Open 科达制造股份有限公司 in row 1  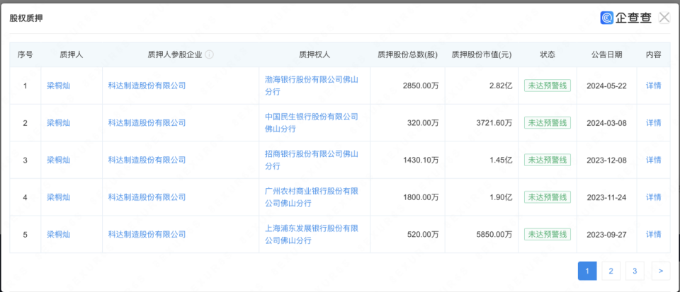(x=147, y=86)
